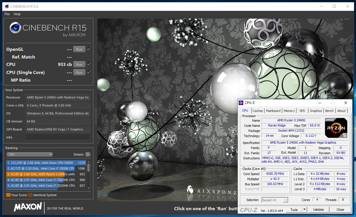Click the Validate button in CPU-Z
This screenshot has width=356, height=217.
[319, 210]
